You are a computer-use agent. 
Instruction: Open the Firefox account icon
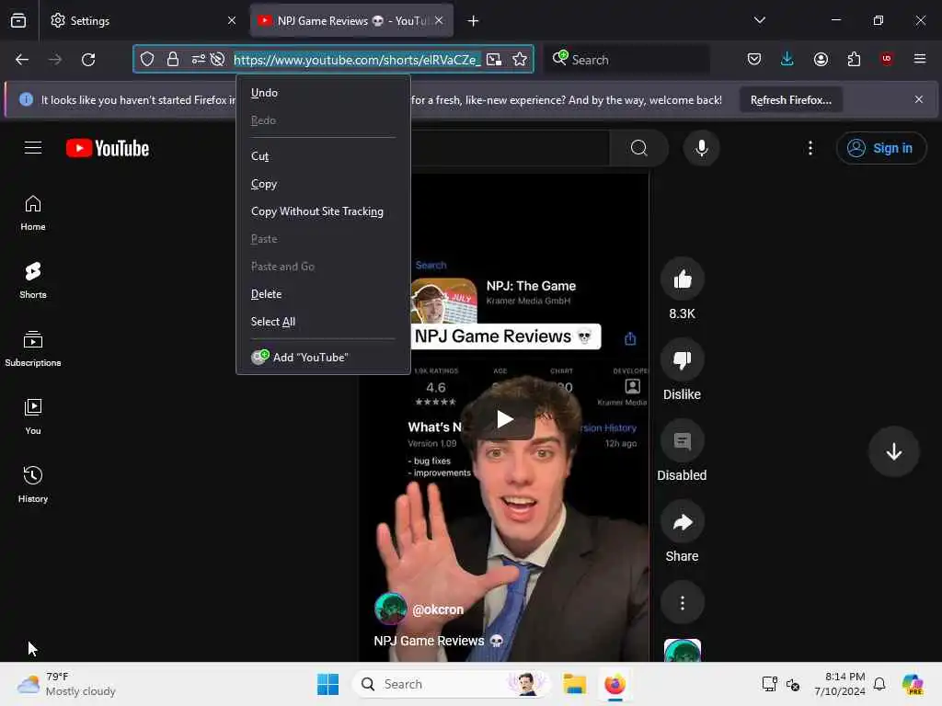821,59
